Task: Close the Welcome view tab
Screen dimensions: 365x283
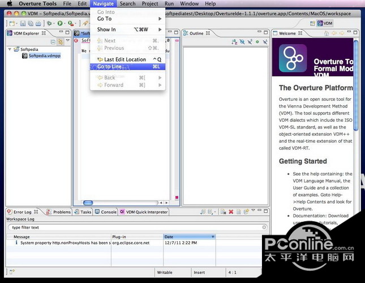Action: tap(300, 33)
